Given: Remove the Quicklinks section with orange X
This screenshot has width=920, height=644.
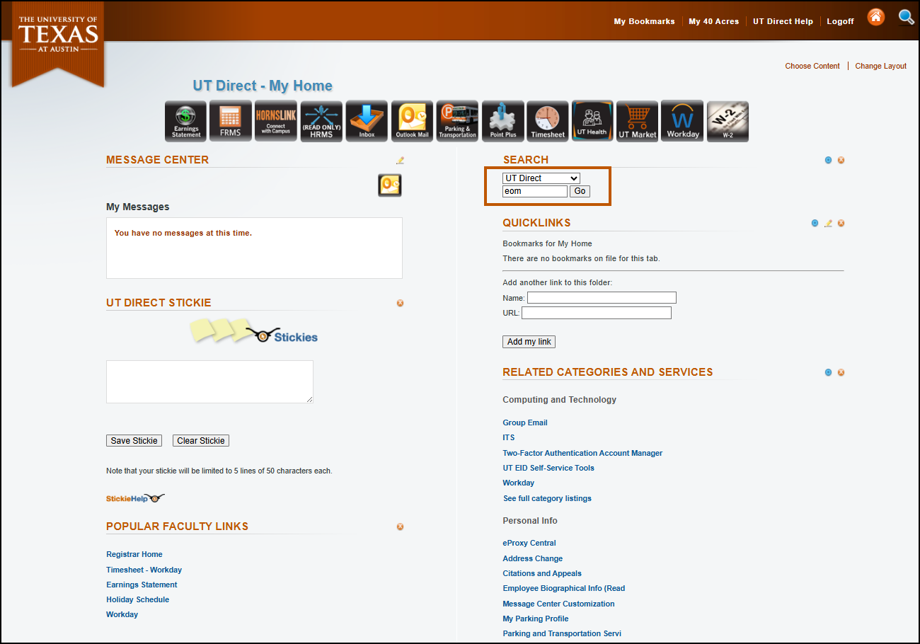Looking at the screenshot, I should pyautogui.click(x=841, y=223).
